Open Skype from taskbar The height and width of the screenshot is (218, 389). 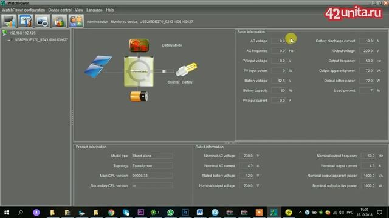click(126, 213)
